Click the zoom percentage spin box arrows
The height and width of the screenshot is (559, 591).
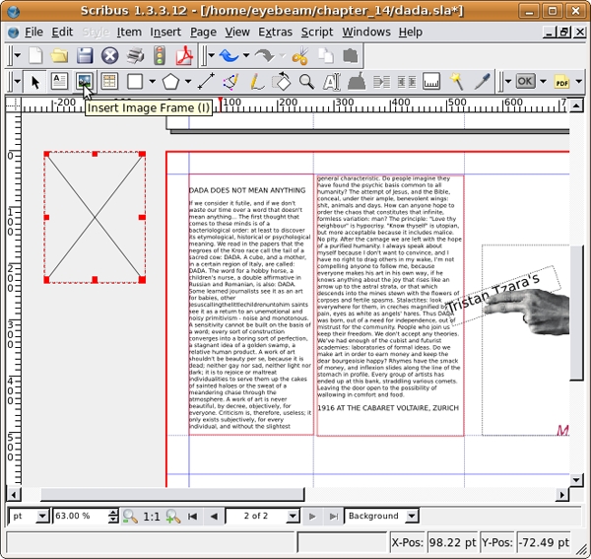pos(113,516)
